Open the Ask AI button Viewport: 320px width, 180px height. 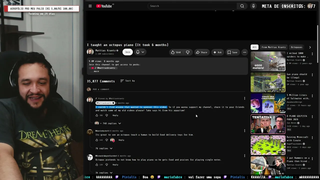pos(217,52)
